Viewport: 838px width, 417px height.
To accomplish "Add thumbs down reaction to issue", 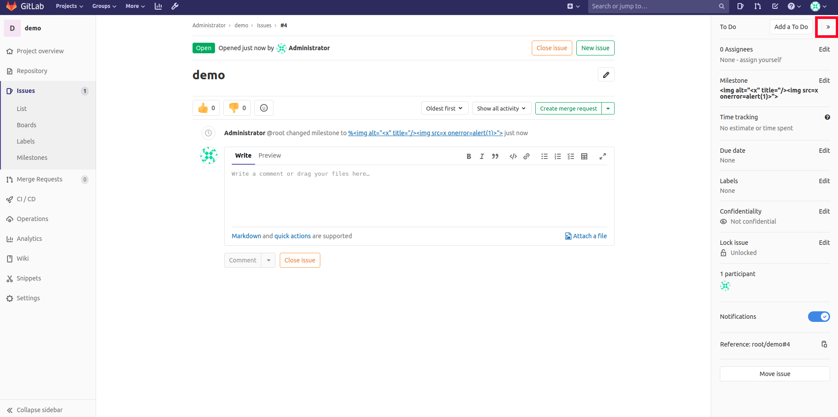I will coord(237,108).
